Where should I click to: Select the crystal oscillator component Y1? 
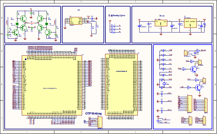tap(164, 83)
